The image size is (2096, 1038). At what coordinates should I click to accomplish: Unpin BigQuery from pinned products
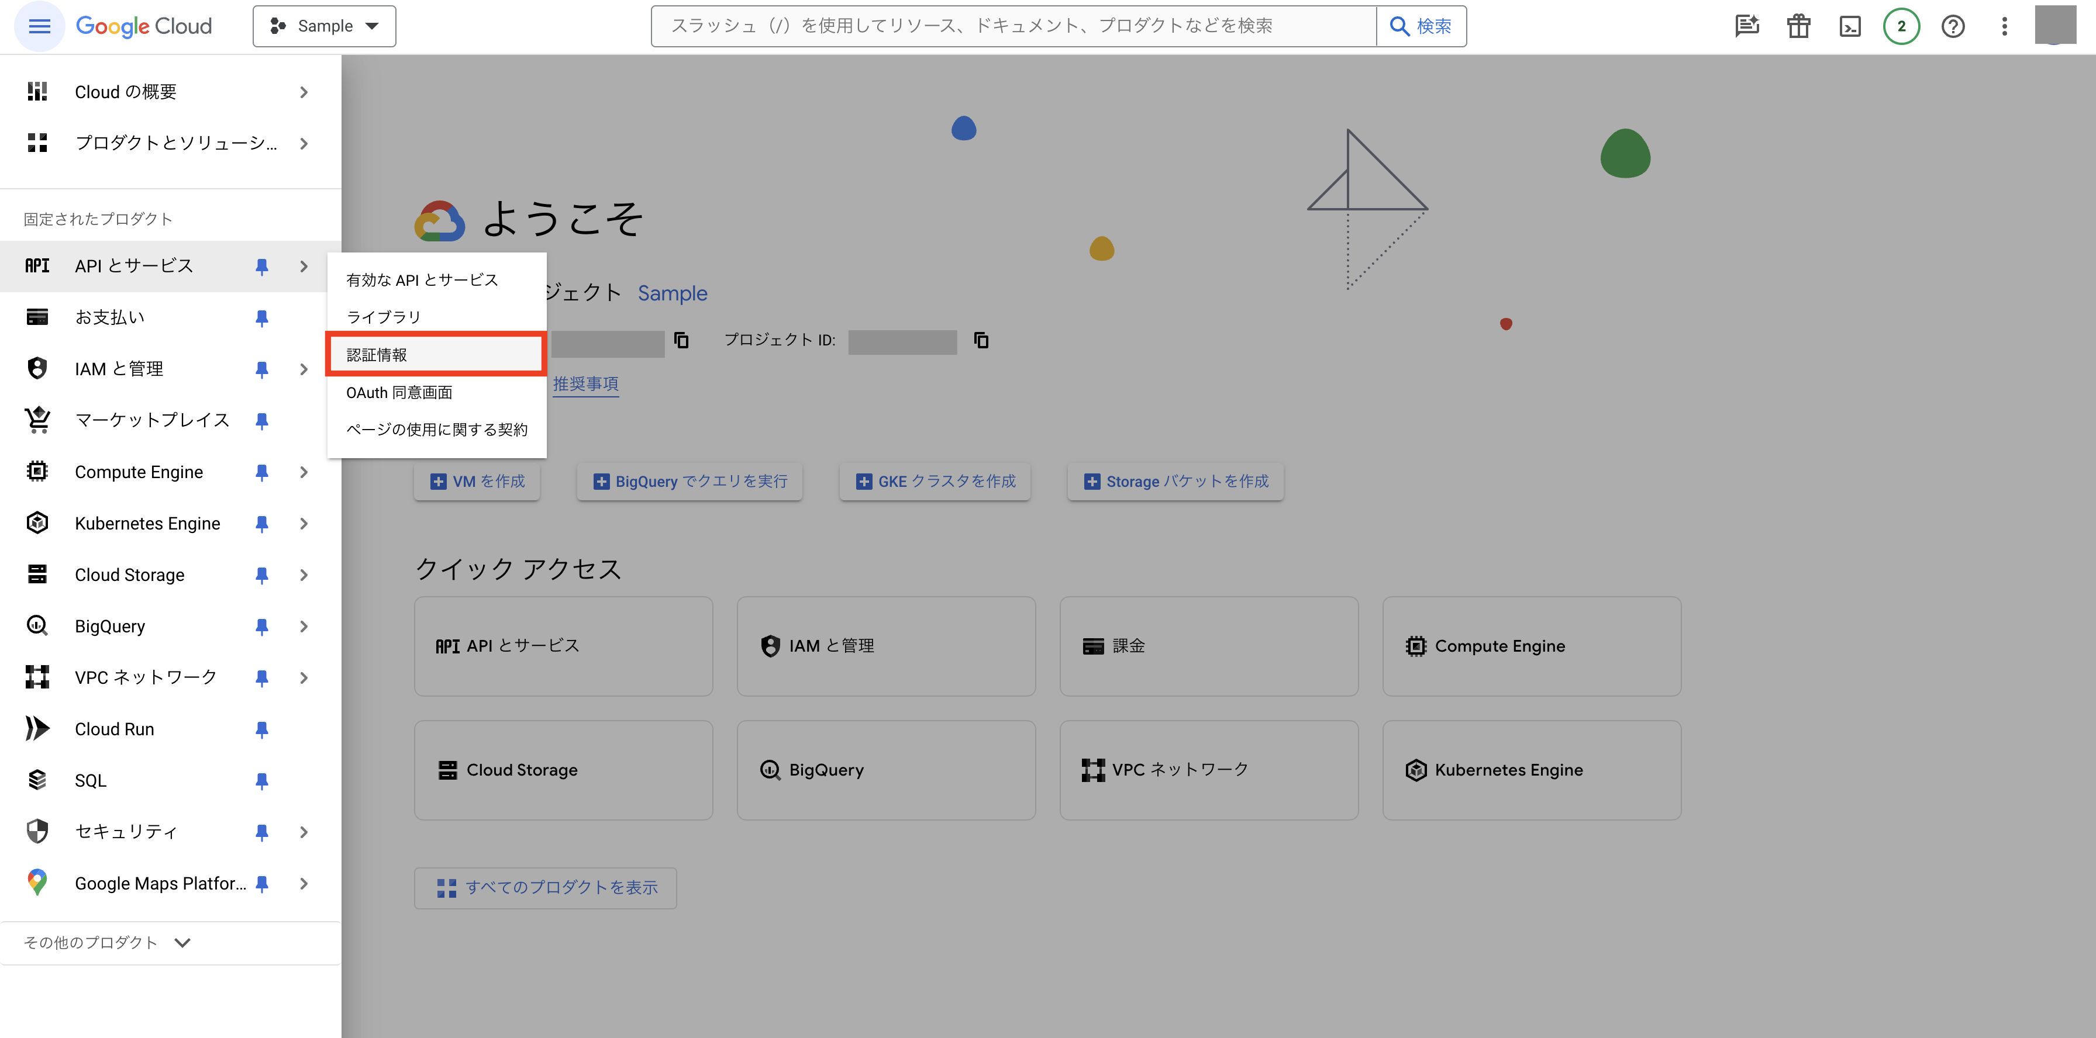[262, 626]
